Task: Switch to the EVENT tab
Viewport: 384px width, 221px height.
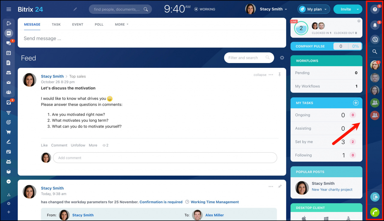Action: point(78,24)
